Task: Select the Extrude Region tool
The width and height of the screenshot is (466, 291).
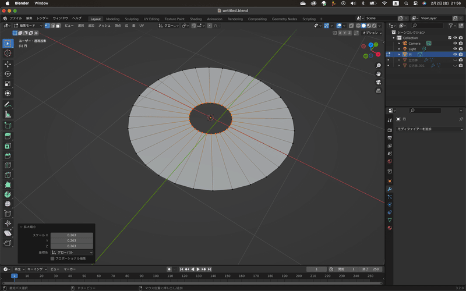Action: (8, 136)
